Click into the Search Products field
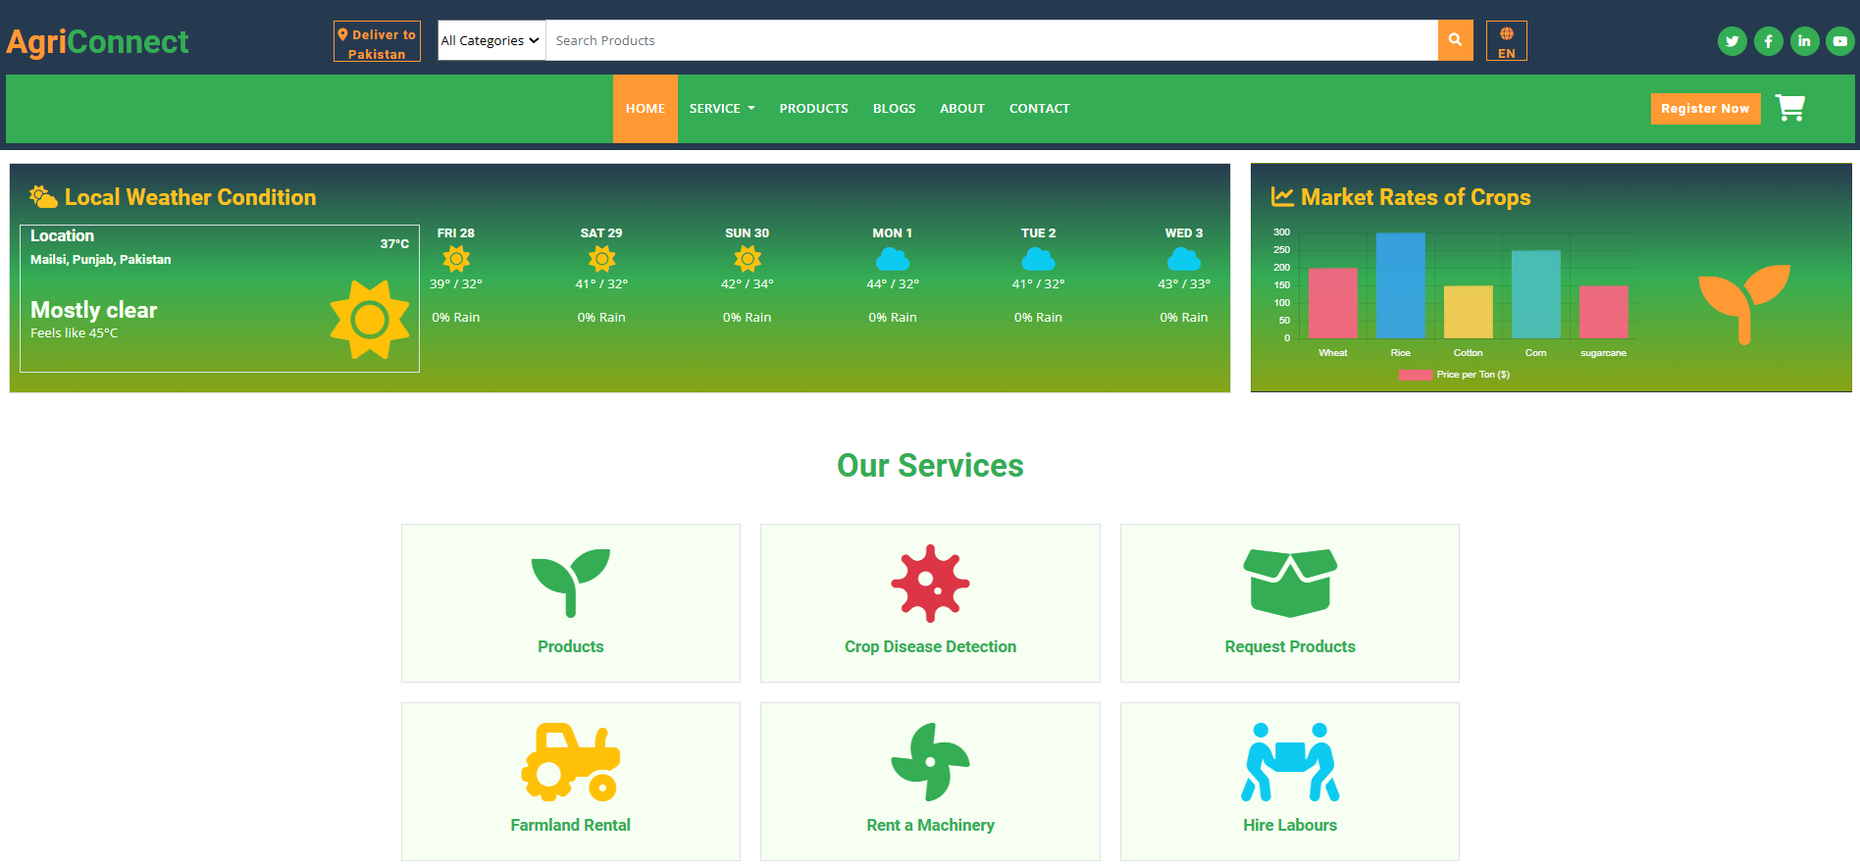1860x868 pixels. pos(991,40)
